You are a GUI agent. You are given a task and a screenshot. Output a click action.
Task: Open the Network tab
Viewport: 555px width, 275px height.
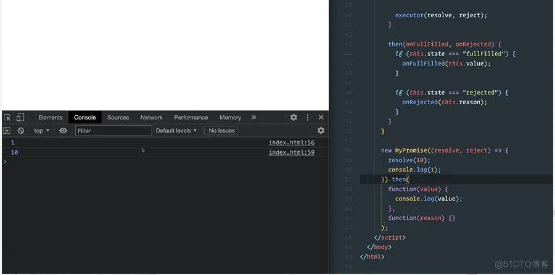point(152,118)
